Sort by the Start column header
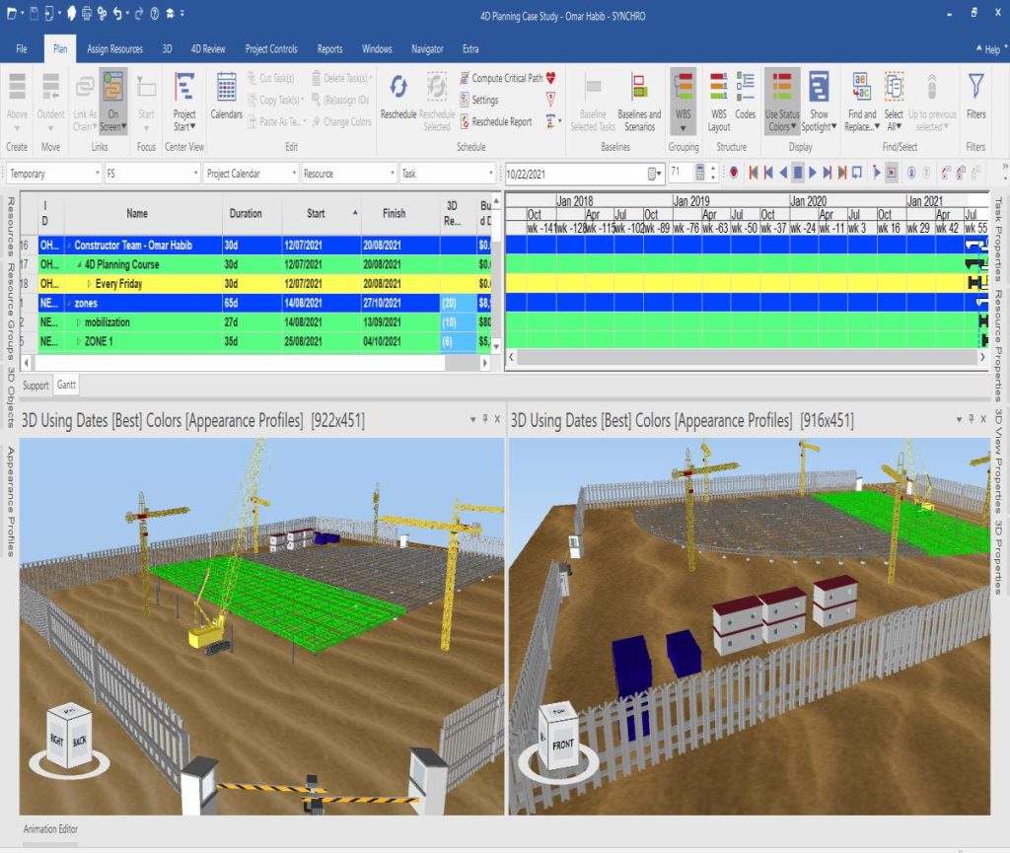Screen dimensions: 1010x853 [322, 213]
